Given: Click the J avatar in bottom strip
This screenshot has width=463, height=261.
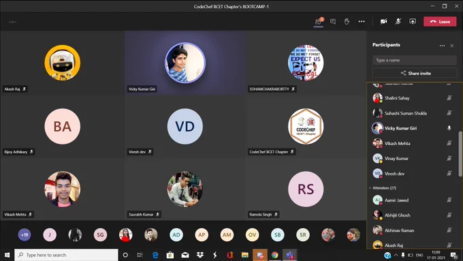Looking at the screenshot, I should point(50,234).
